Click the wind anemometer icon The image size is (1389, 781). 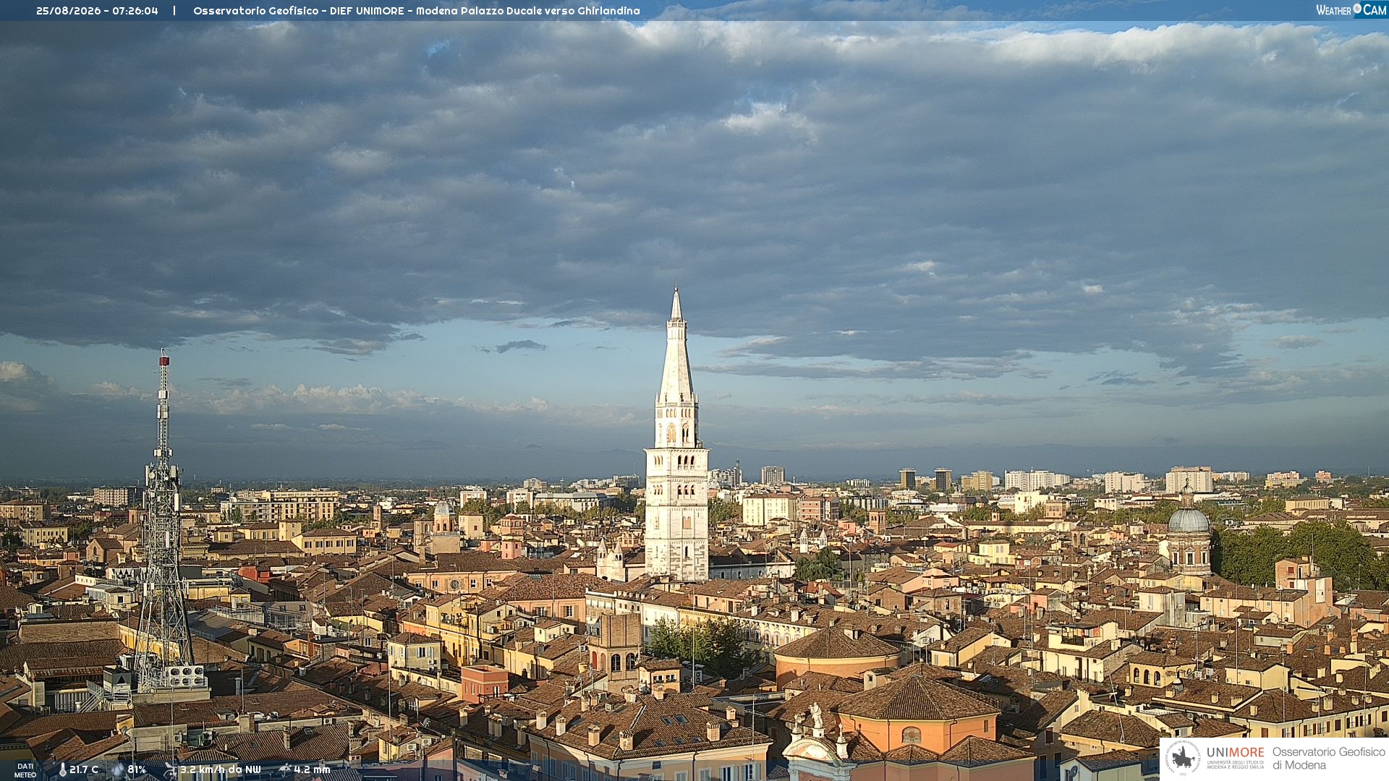pos(171,770)
